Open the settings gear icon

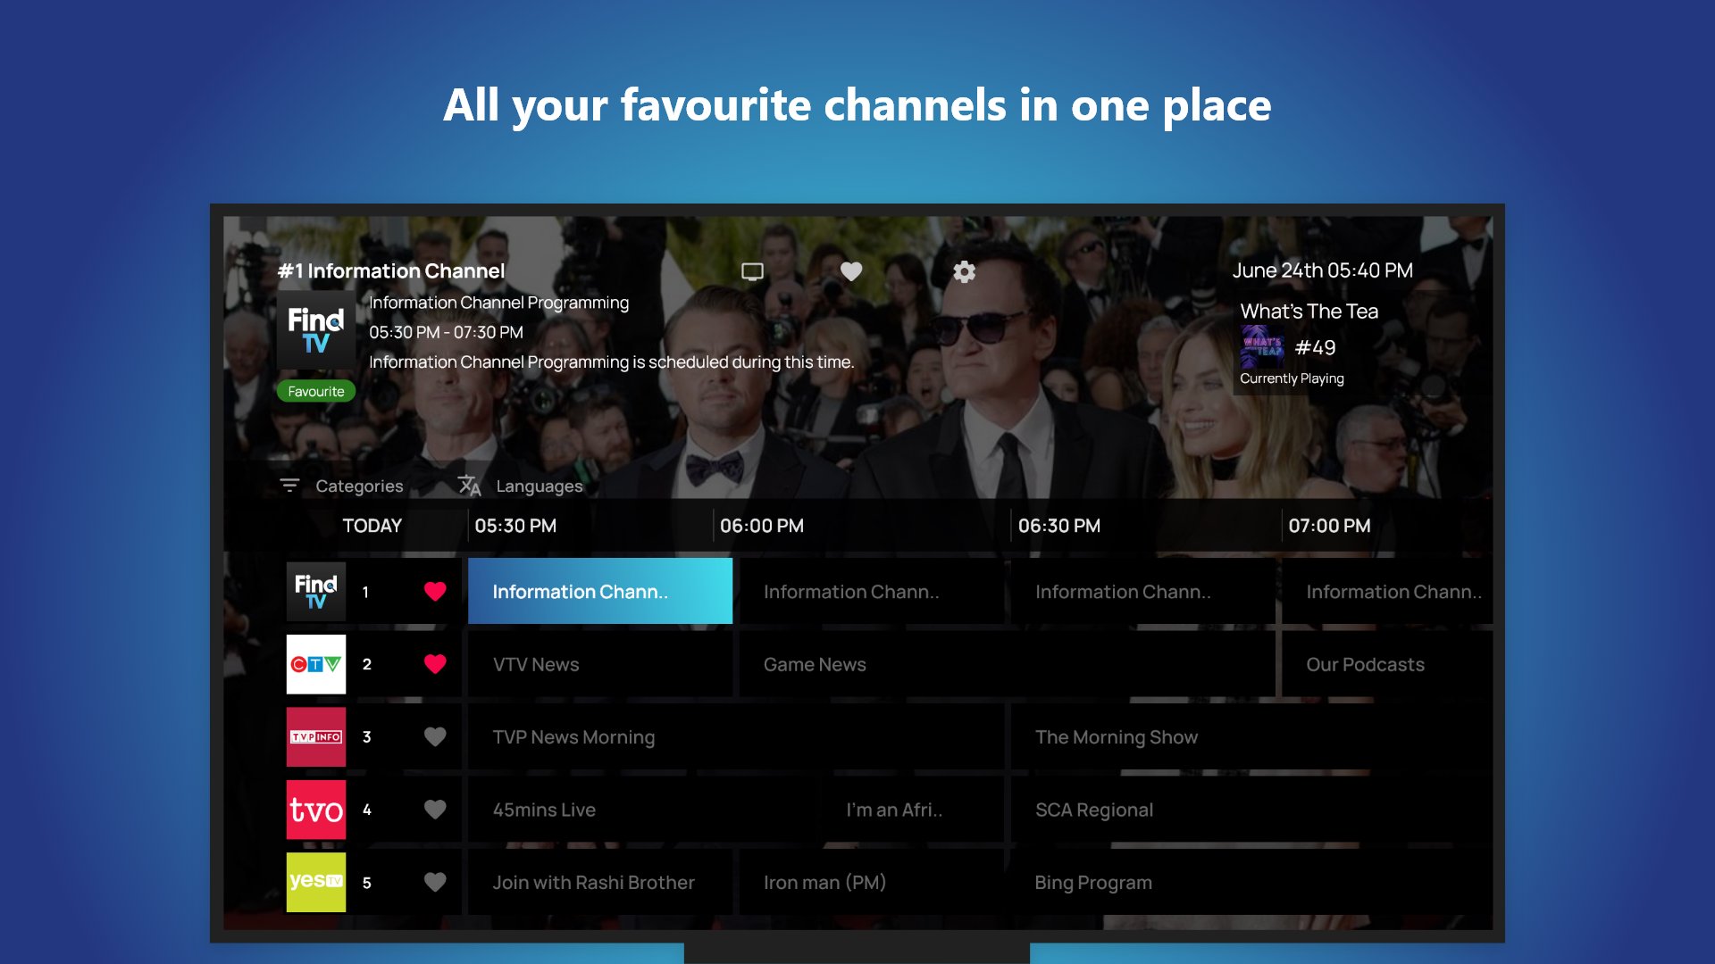click(964, 271)
